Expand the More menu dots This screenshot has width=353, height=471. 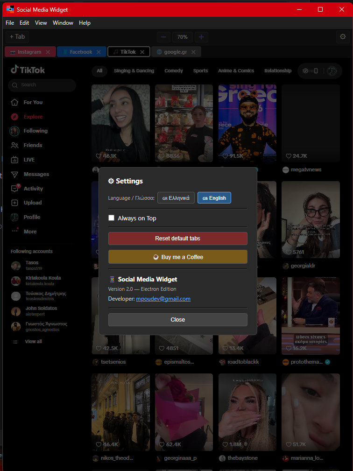coord(14,231)
